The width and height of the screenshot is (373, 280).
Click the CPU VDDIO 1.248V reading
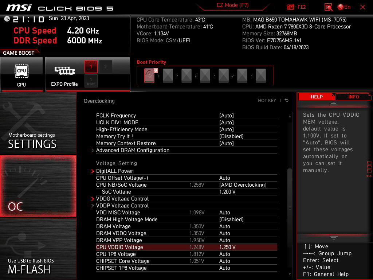click(x=197, y=247)
